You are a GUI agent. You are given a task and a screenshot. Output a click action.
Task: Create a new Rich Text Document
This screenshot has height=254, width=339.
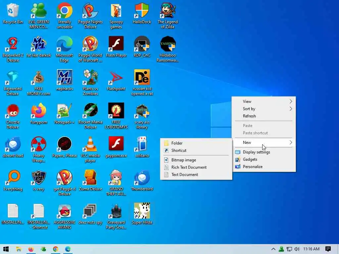coord(196,167)
